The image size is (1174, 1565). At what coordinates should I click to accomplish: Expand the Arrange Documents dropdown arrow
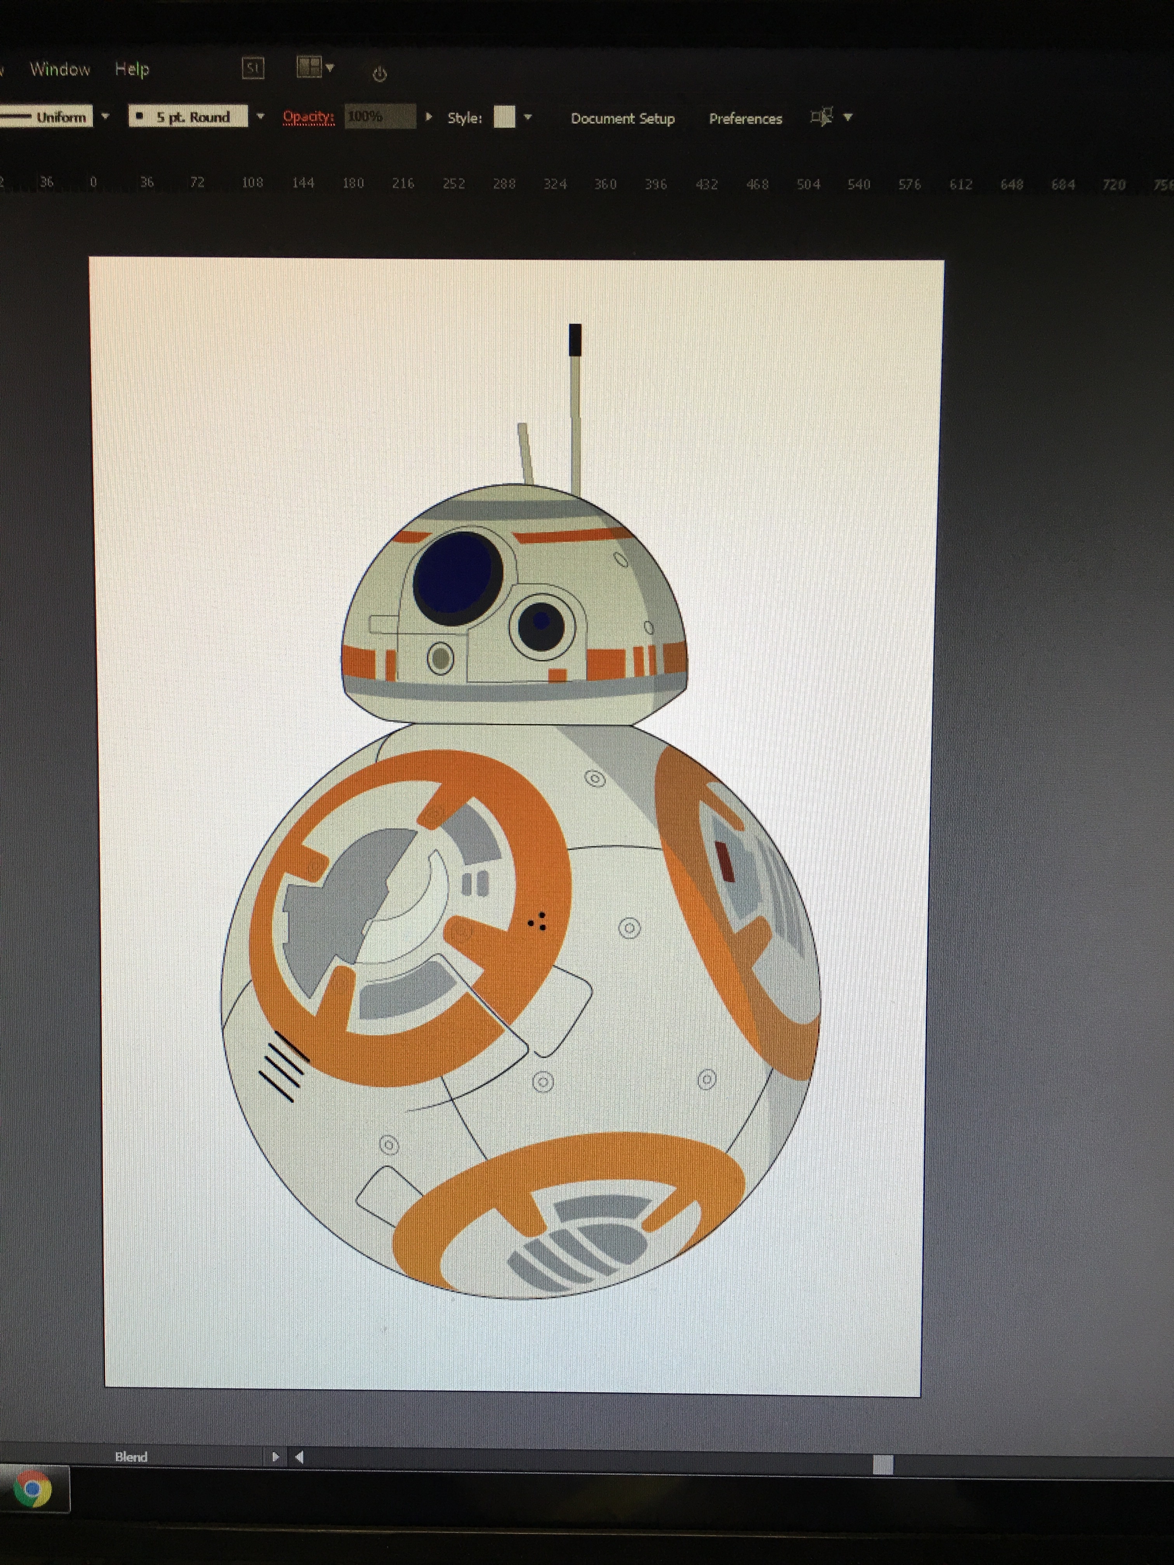[330, 68]
